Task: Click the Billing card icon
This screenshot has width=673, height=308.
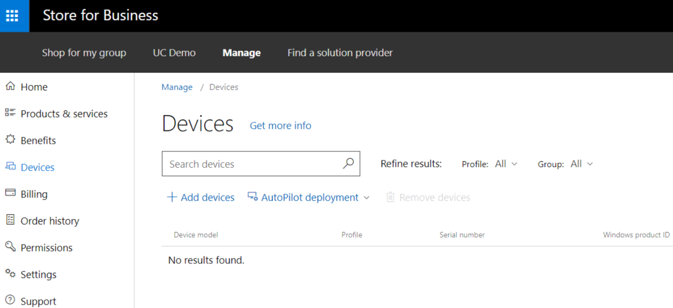Action: 10,193
